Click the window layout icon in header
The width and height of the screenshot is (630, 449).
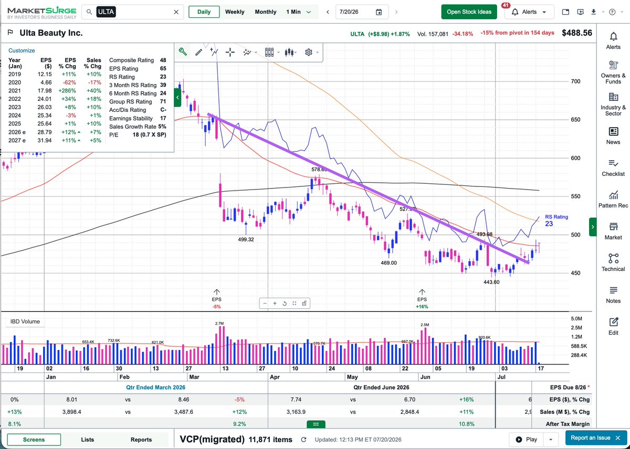coord(565,12)
